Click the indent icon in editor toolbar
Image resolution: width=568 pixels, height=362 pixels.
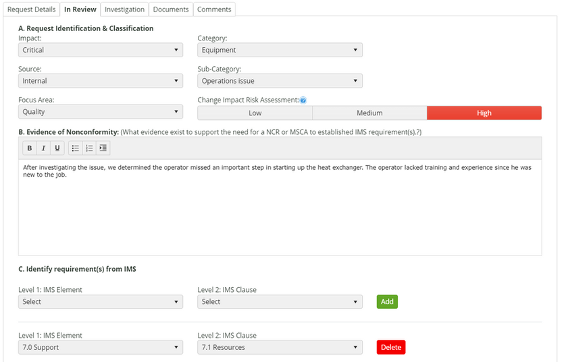click(103, 148)
